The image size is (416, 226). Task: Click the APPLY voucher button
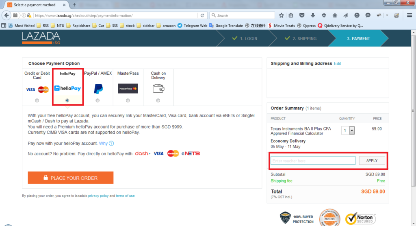tap(372, 161)
